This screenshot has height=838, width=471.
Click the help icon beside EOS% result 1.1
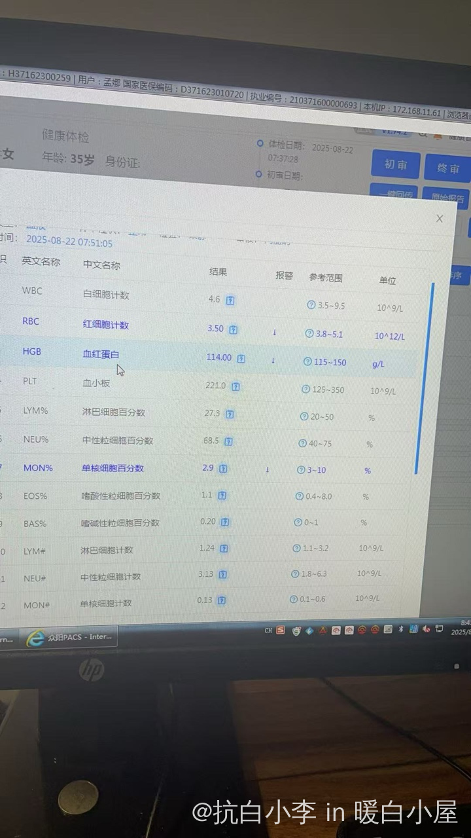[x=222, y=496]
